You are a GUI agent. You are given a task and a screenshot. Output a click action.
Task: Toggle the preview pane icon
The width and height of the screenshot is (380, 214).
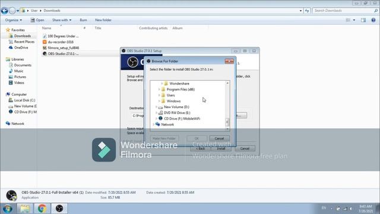pyautogui.click(x=363, y=20)
